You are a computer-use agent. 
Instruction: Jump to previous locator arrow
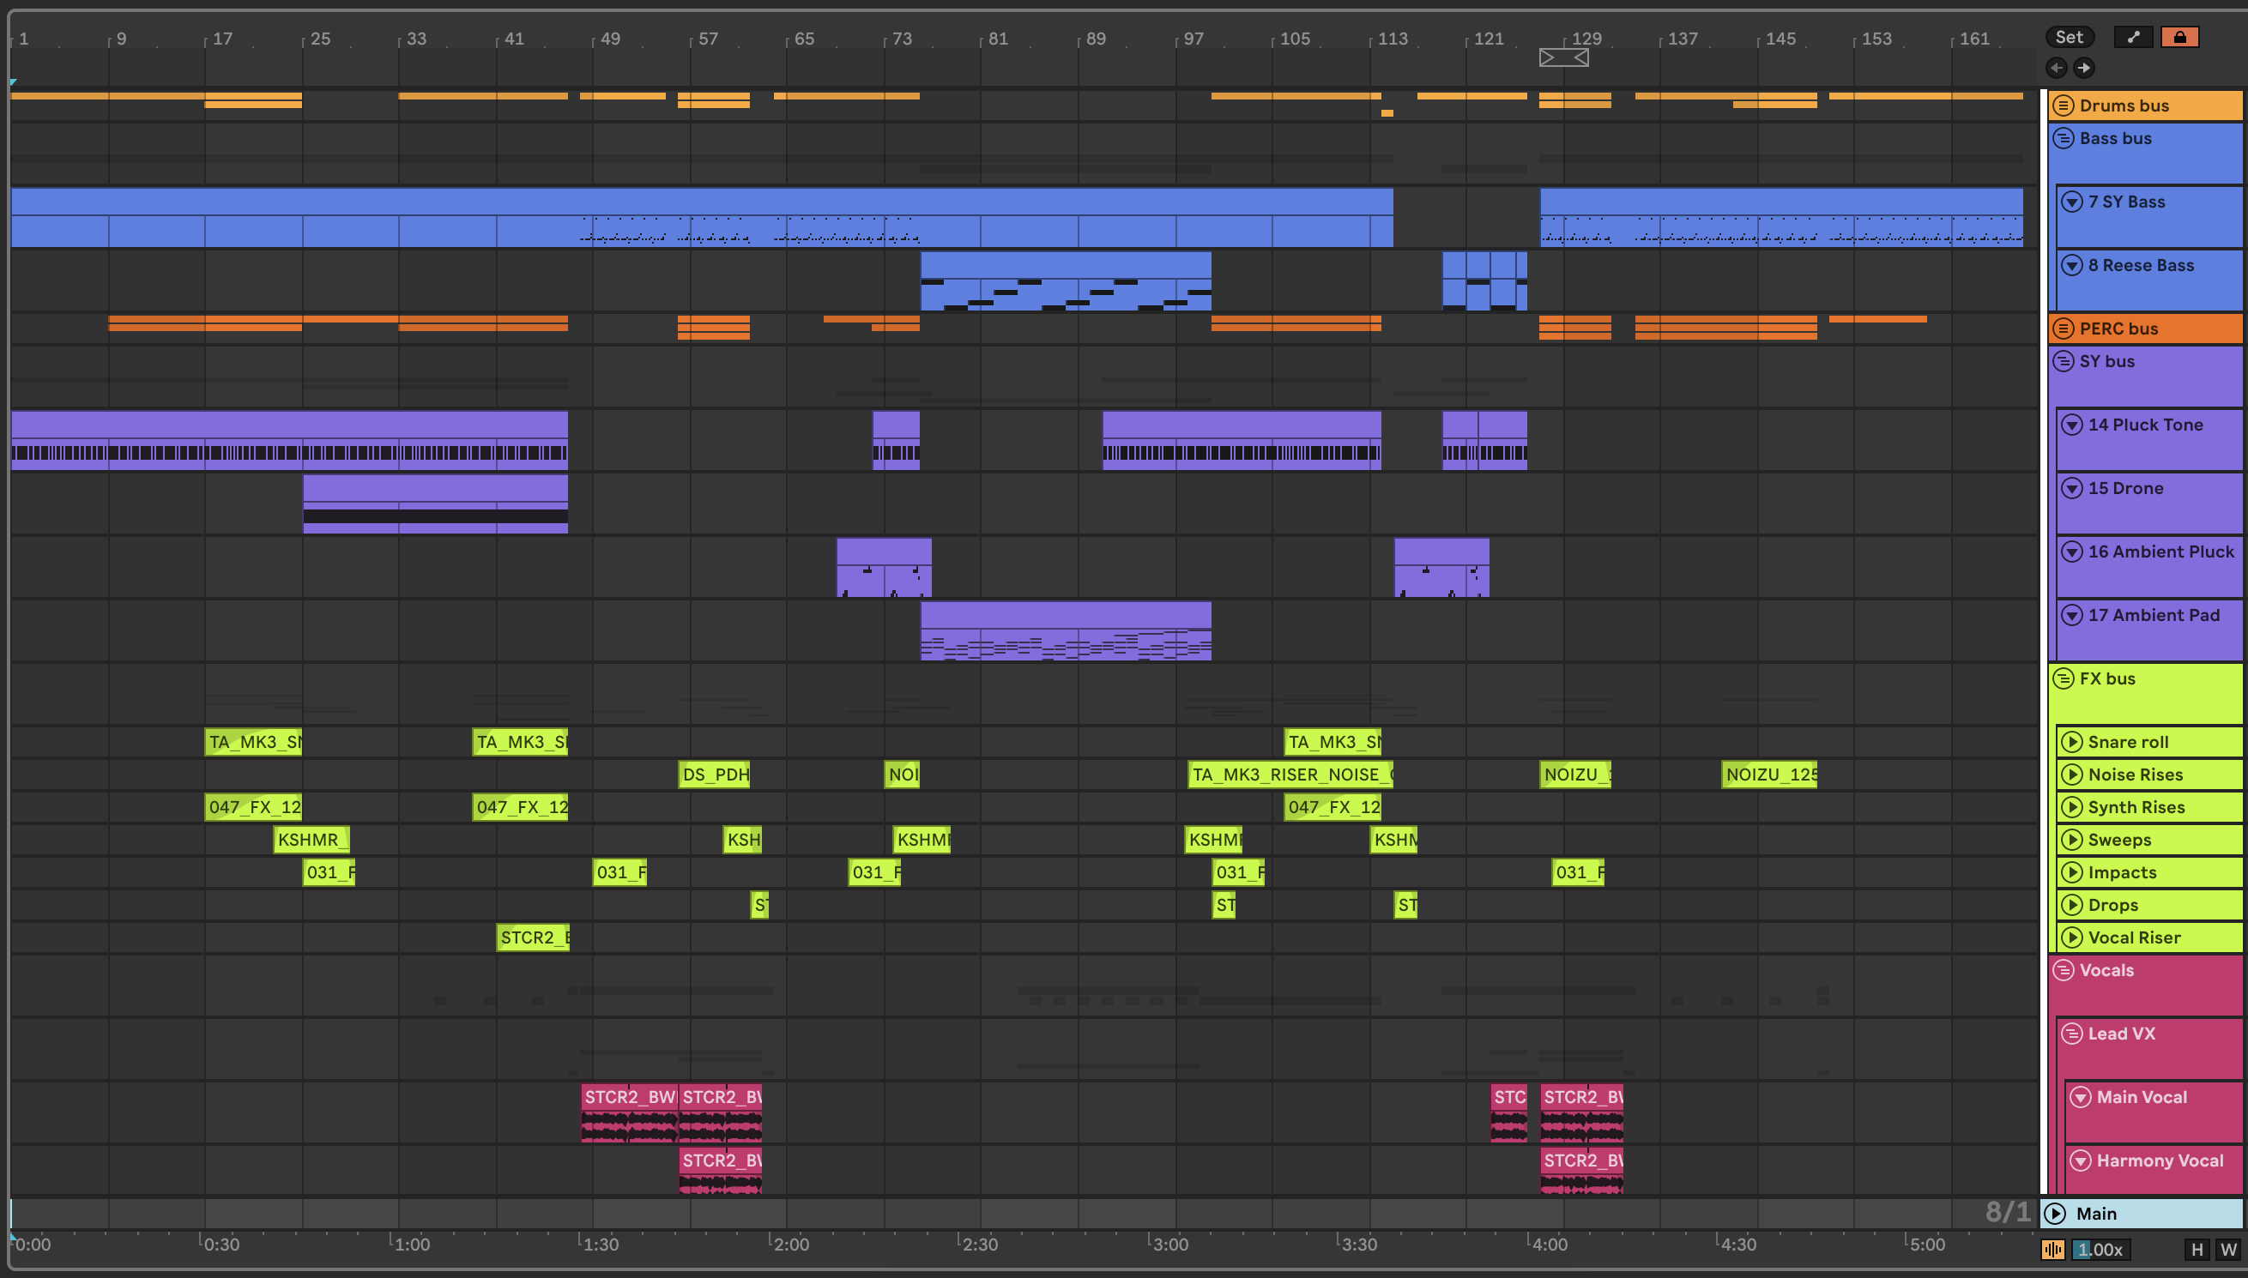click(2056, 68)
